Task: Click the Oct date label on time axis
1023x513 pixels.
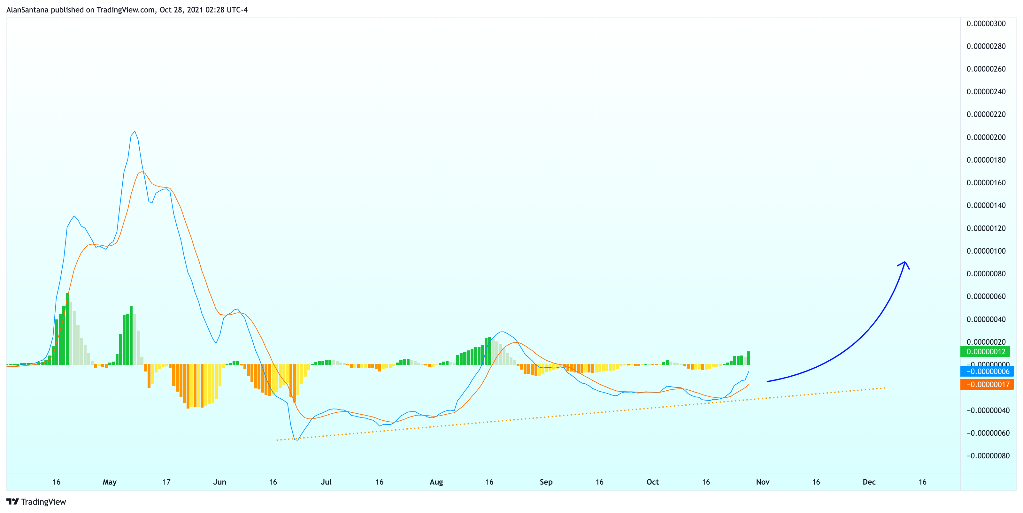Action: coord(652,482)
